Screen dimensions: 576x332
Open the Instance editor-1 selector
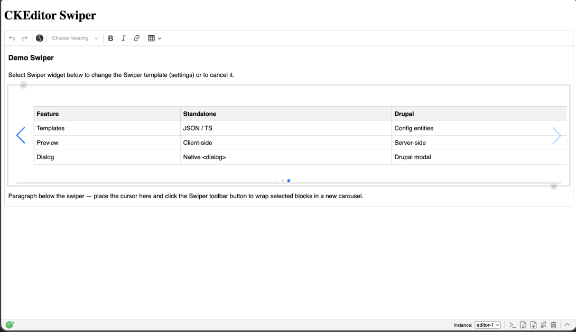488,325
